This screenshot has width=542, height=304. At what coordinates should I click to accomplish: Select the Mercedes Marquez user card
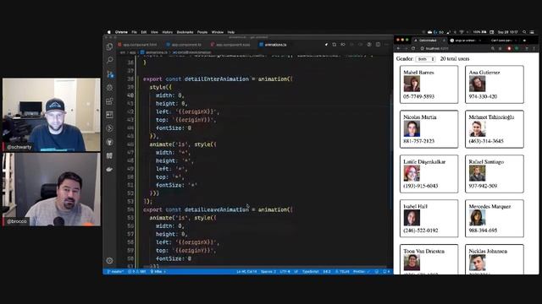click(x=495, y=219)
